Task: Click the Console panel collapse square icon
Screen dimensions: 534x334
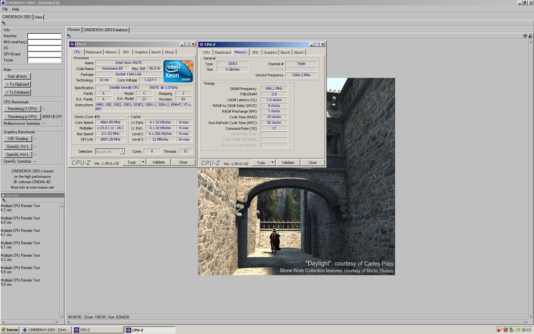Action: [3, 195]
